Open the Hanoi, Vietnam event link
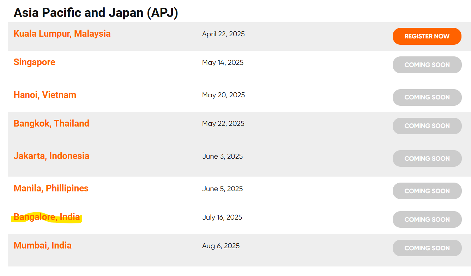Viewport: 471px width, 276px height. (45, 95)
